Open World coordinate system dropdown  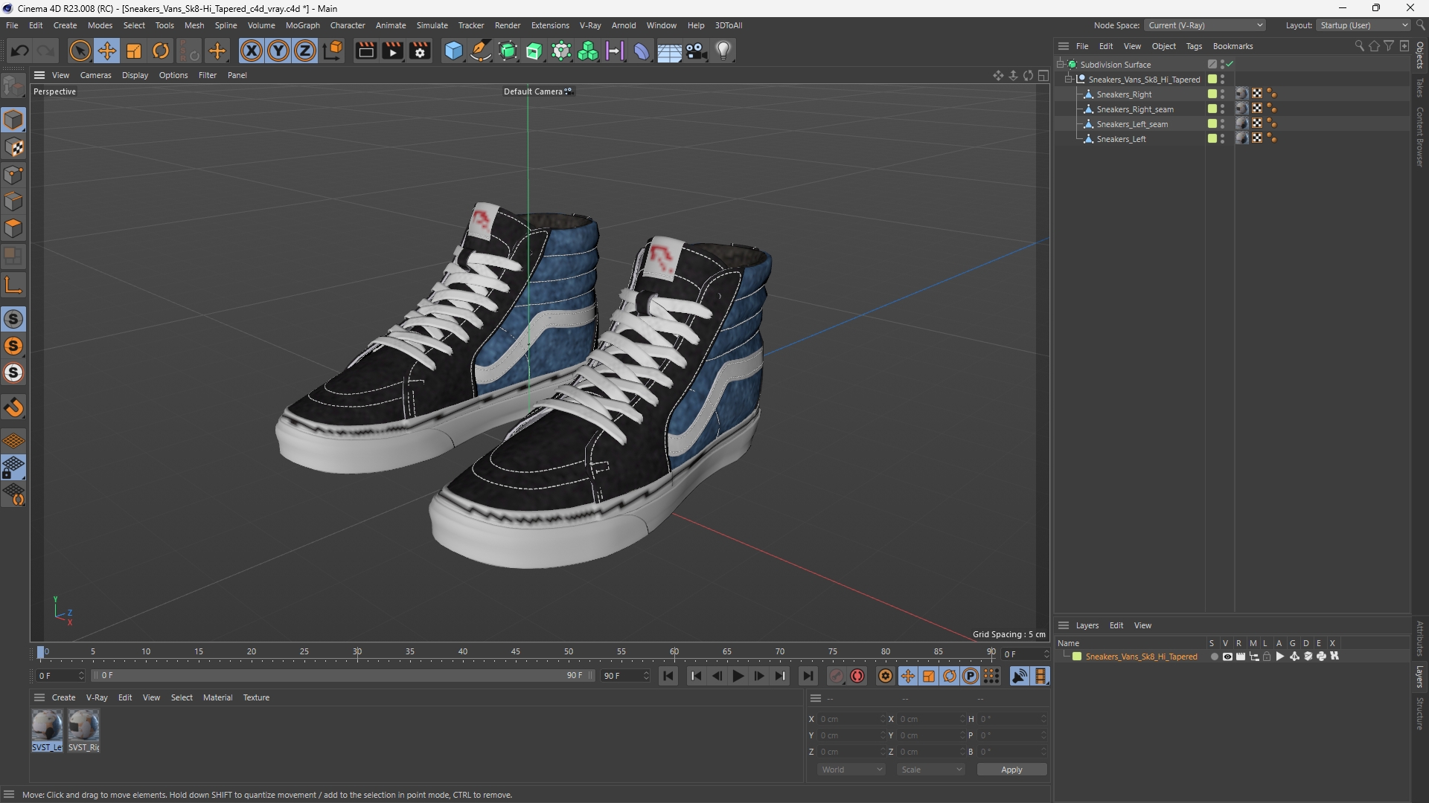851,770
